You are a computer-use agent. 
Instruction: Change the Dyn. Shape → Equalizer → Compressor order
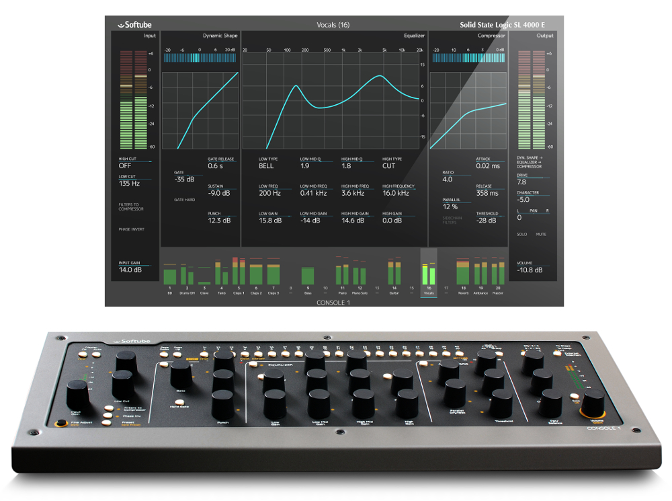coord(530,162)
